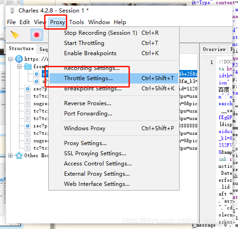Open Web Interface Settings...

[114, 184]
